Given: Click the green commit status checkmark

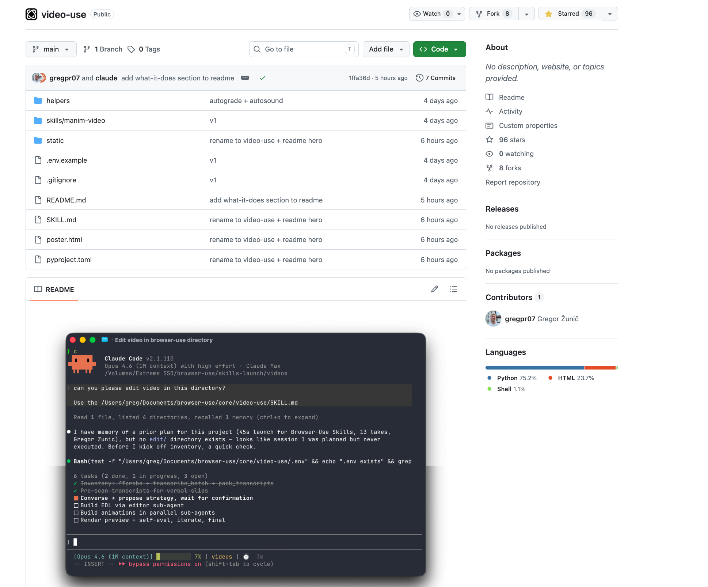Looking at the screenshot, I should point(262,78).
